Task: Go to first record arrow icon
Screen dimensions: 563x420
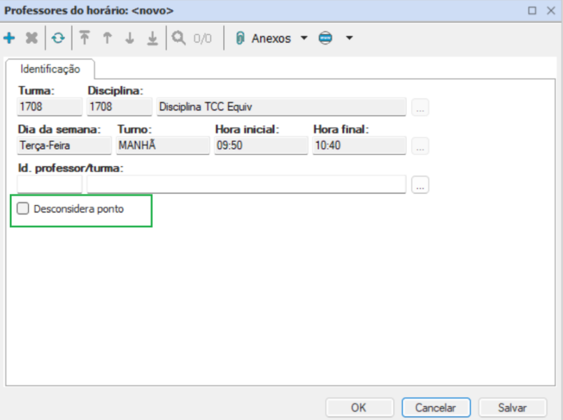Action: click(85, 38)
